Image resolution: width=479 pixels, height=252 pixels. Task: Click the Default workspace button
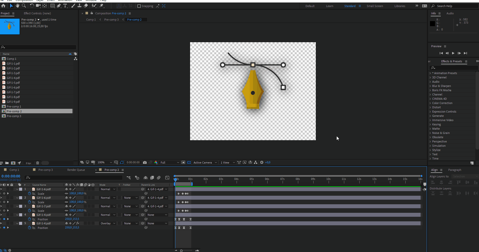click(310, 6)
